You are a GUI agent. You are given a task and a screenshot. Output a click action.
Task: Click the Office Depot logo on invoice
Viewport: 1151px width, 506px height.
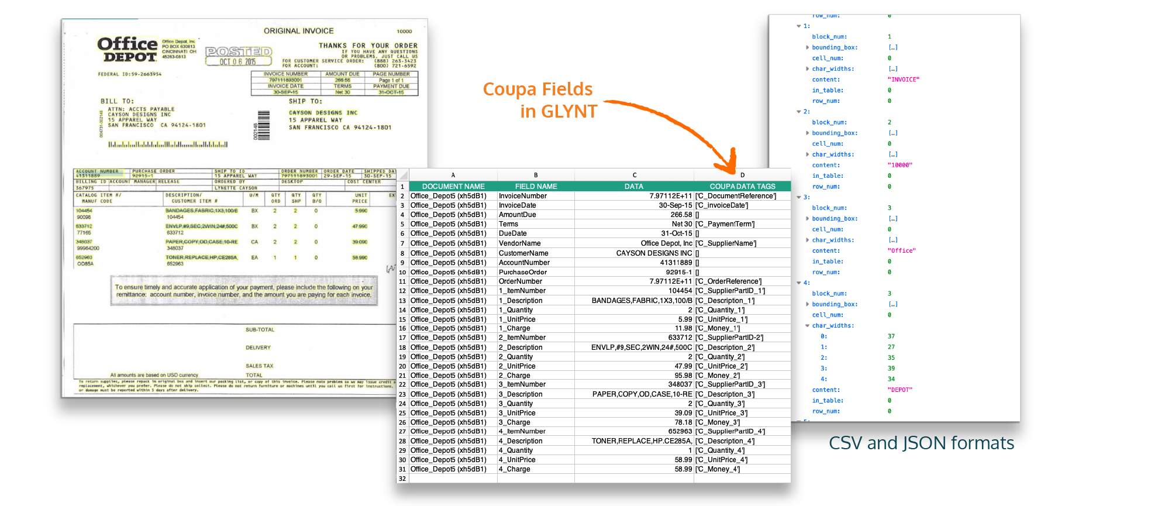tap(127, 50)
